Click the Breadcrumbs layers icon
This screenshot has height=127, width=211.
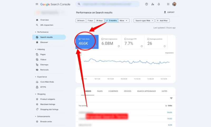tap(37, 121)
